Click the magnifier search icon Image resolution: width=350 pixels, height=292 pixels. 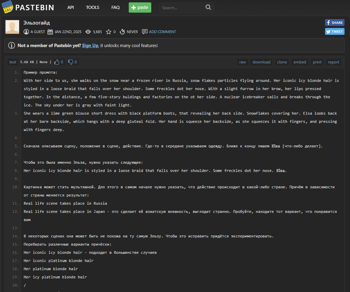pos(208,8)
